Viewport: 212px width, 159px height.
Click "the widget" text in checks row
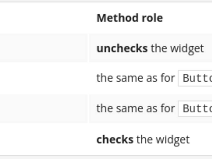[163, 139]
